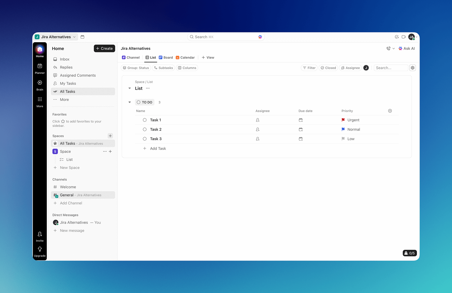Screen dimensions: 452x293
Task: Switch to the Board tab
Action: pos(166,57)
